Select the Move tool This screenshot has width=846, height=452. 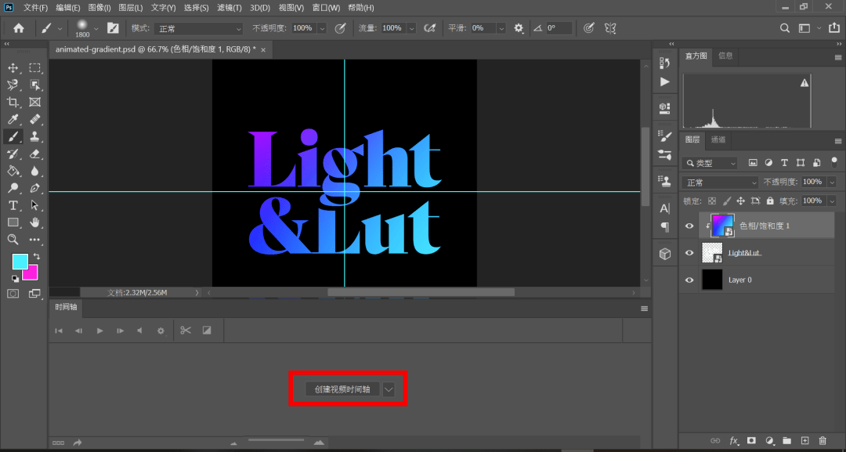[13, 68]
